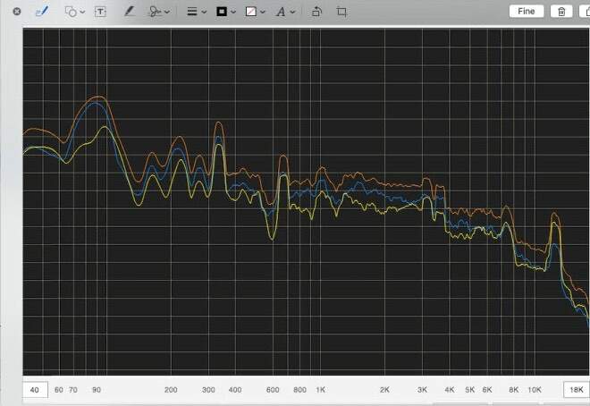Image resolution: width=590 pixels, height=406 pixels.
Task: Open the Sign signature menu
Action: tap(159, 12)
